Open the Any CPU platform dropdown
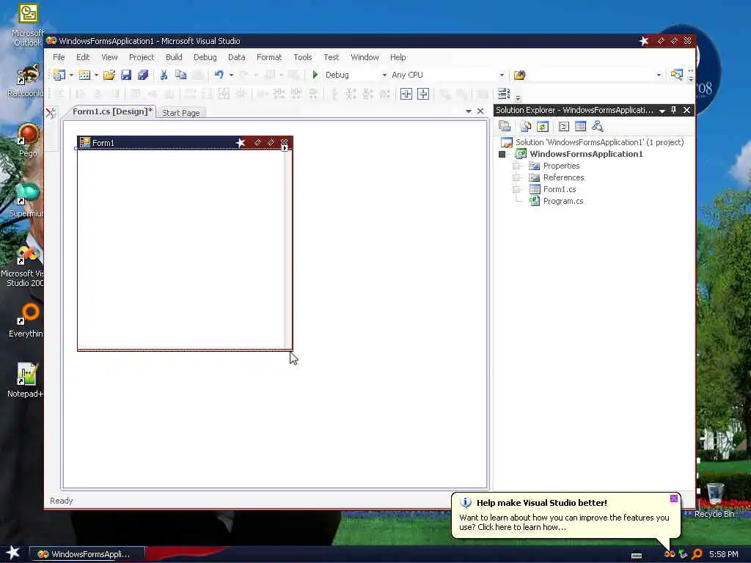This screenshot has height=563, width=751. [502, 76]
